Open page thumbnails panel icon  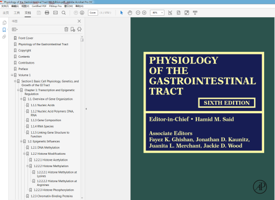click(x=4, y=23)
